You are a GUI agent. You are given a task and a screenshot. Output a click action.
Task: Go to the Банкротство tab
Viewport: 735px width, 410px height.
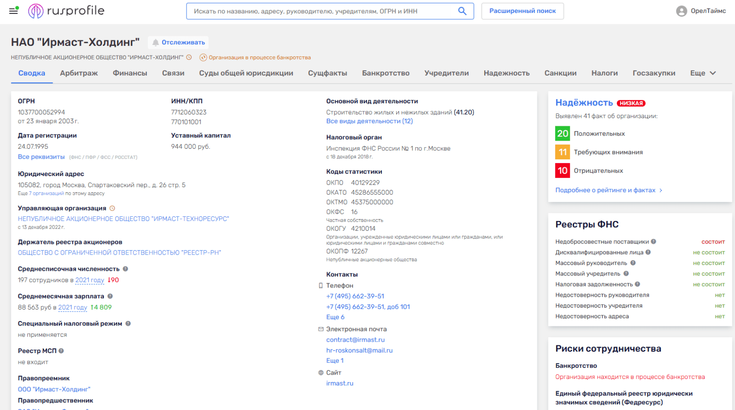click(386, 73)
